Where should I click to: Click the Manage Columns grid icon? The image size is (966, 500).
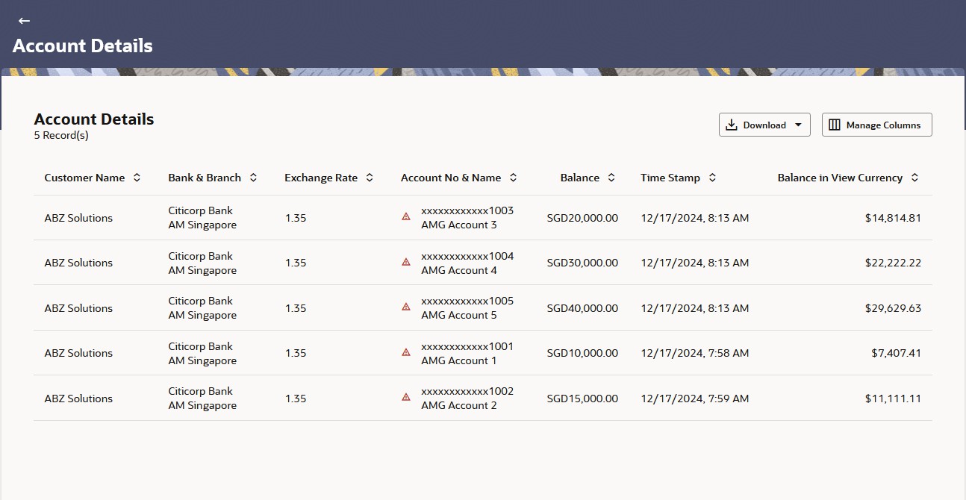(x=834, y=125)
